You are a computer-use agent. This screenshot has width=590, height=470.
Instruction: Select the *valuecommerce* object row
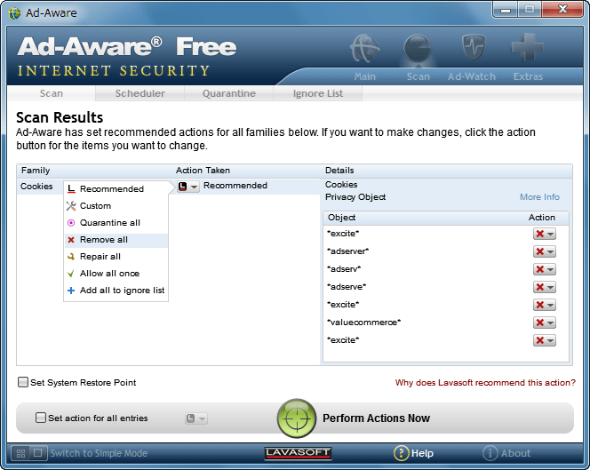[x=445, y=323]
